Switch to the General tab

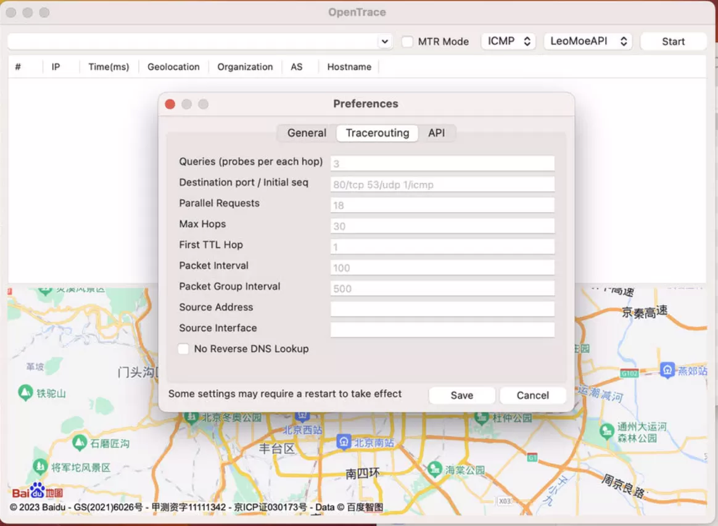[x=306, y=133]
